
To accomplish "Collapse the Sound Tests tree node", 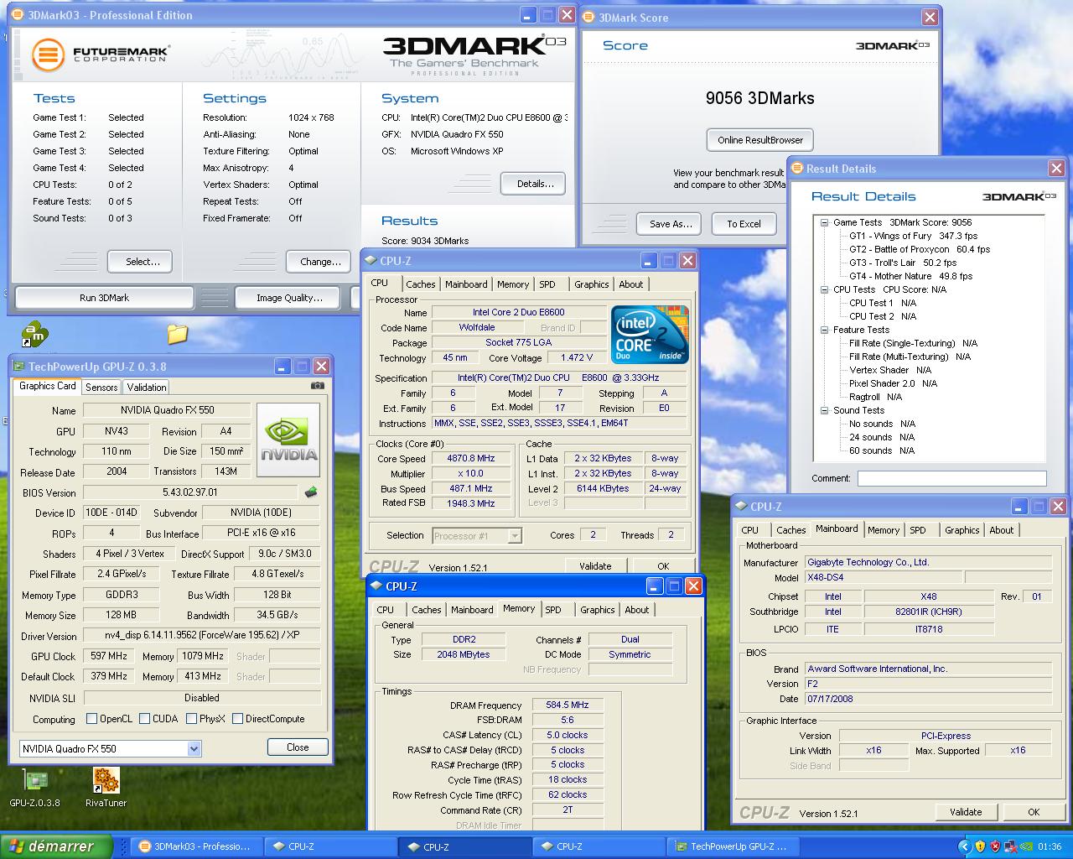I will (825, 410).
